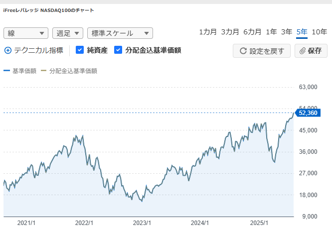Uncheck the 分配金込基準価額 checkbox
The width and height of the screenshot is (332, 228).
pos(118,50)
